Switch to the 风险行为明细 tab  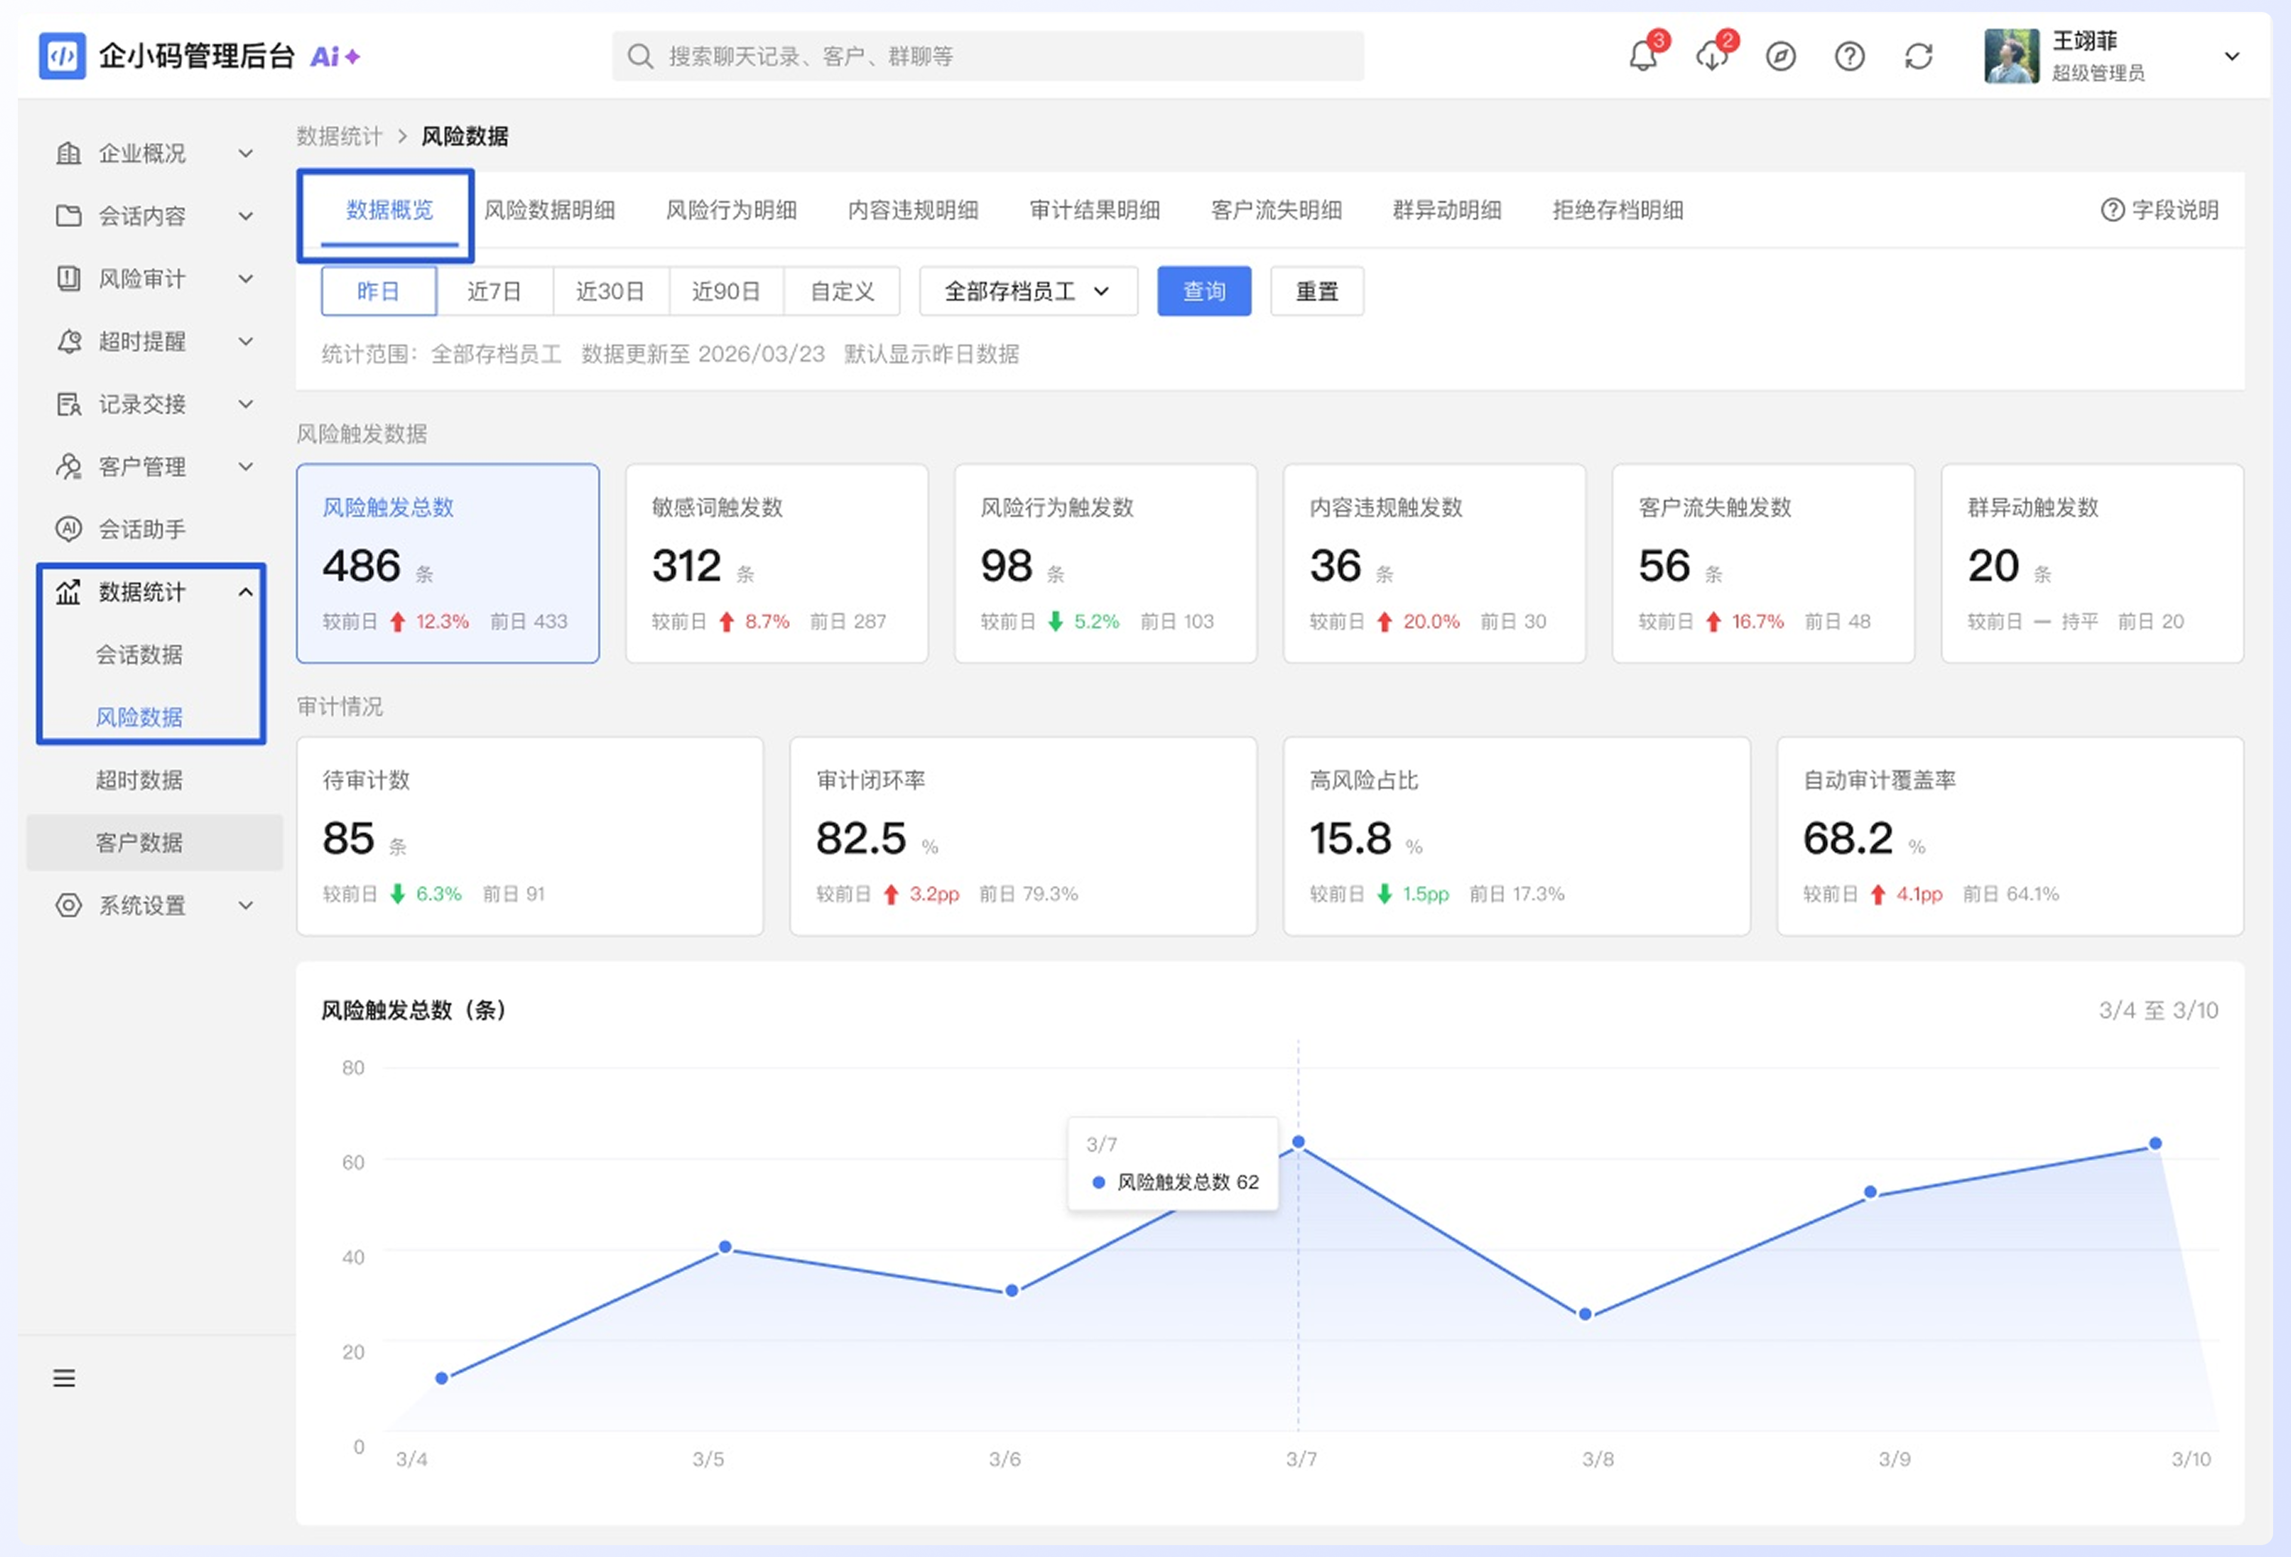tap(731, 210)
